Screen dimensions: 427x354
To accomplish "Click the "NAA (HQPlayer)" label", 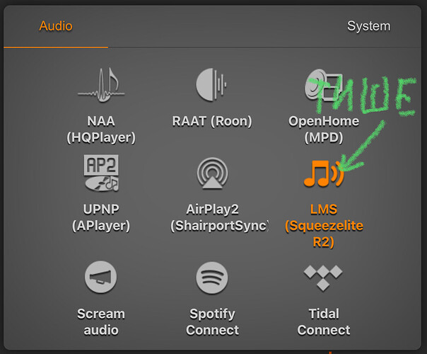I will pos(100,129).
